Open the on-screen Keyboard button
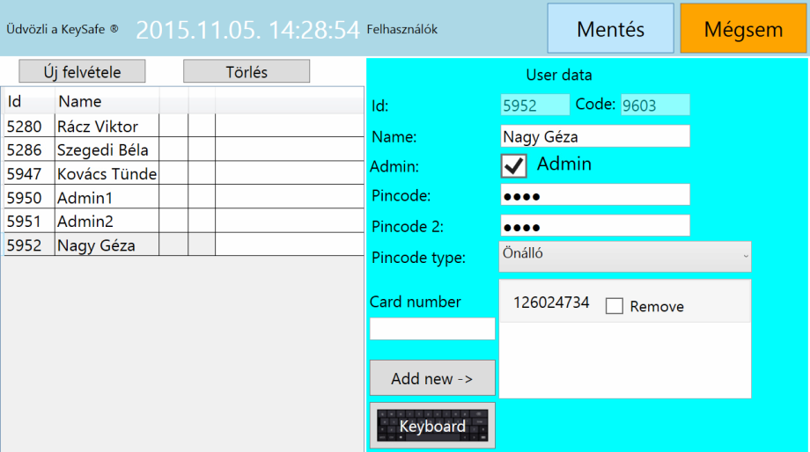810x452 pixels. (x=432, y=426)
